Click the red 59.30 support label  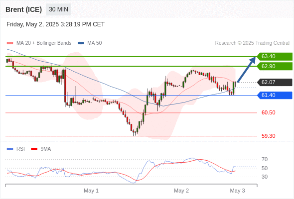click(268, 136)
